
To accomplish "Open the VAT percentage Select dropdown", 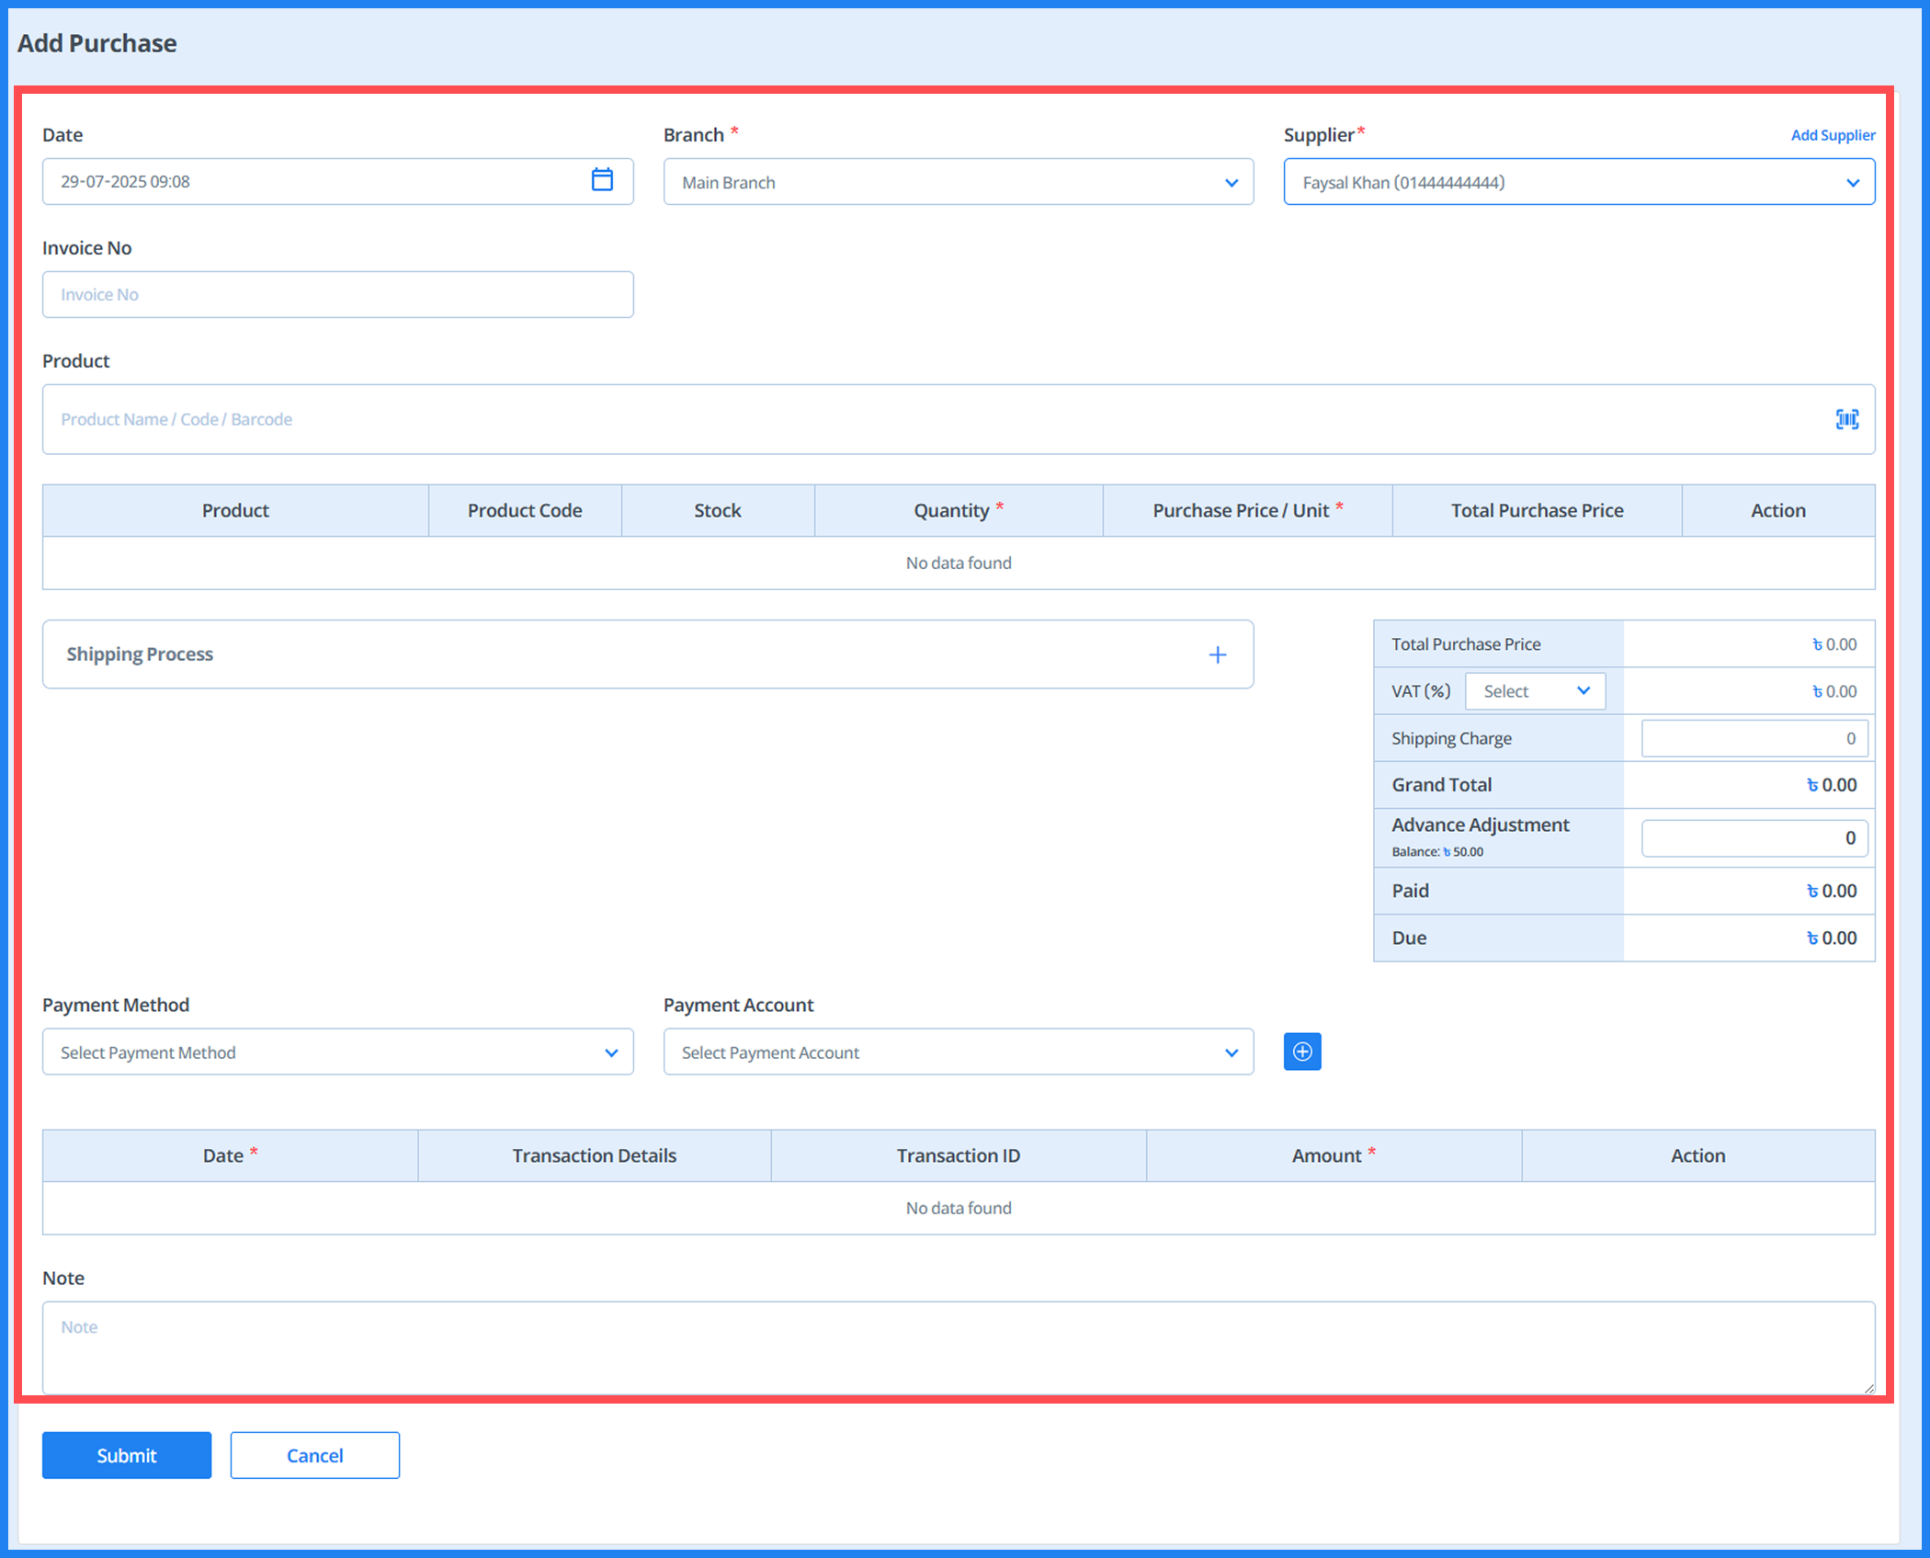I will point(1534,691).
